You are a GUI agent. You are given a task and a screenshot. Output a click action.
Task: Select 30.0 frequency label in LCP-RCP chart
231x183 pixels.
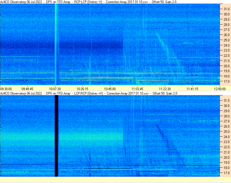[227, 106]
